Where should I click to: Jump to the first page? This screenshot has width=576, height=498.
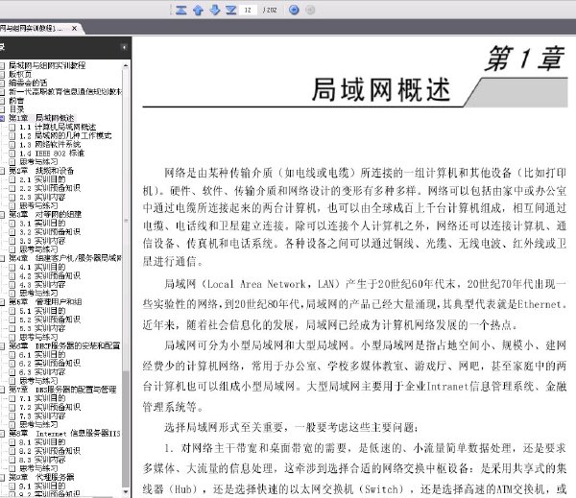(x=180, y=10)
